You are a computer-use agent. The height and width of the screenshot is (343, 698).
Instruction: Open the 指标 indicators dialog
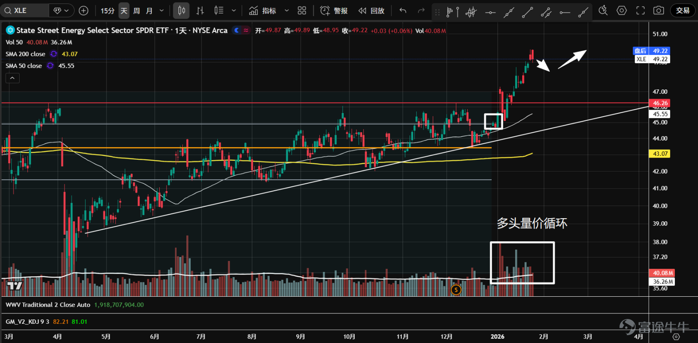coord(263,10)
